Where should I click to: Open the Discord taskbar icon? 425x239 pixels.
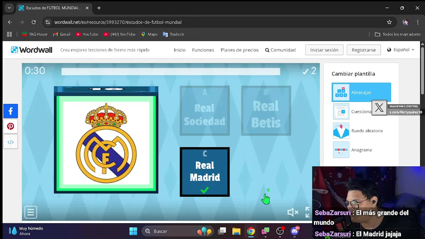[x=295, y=231]
